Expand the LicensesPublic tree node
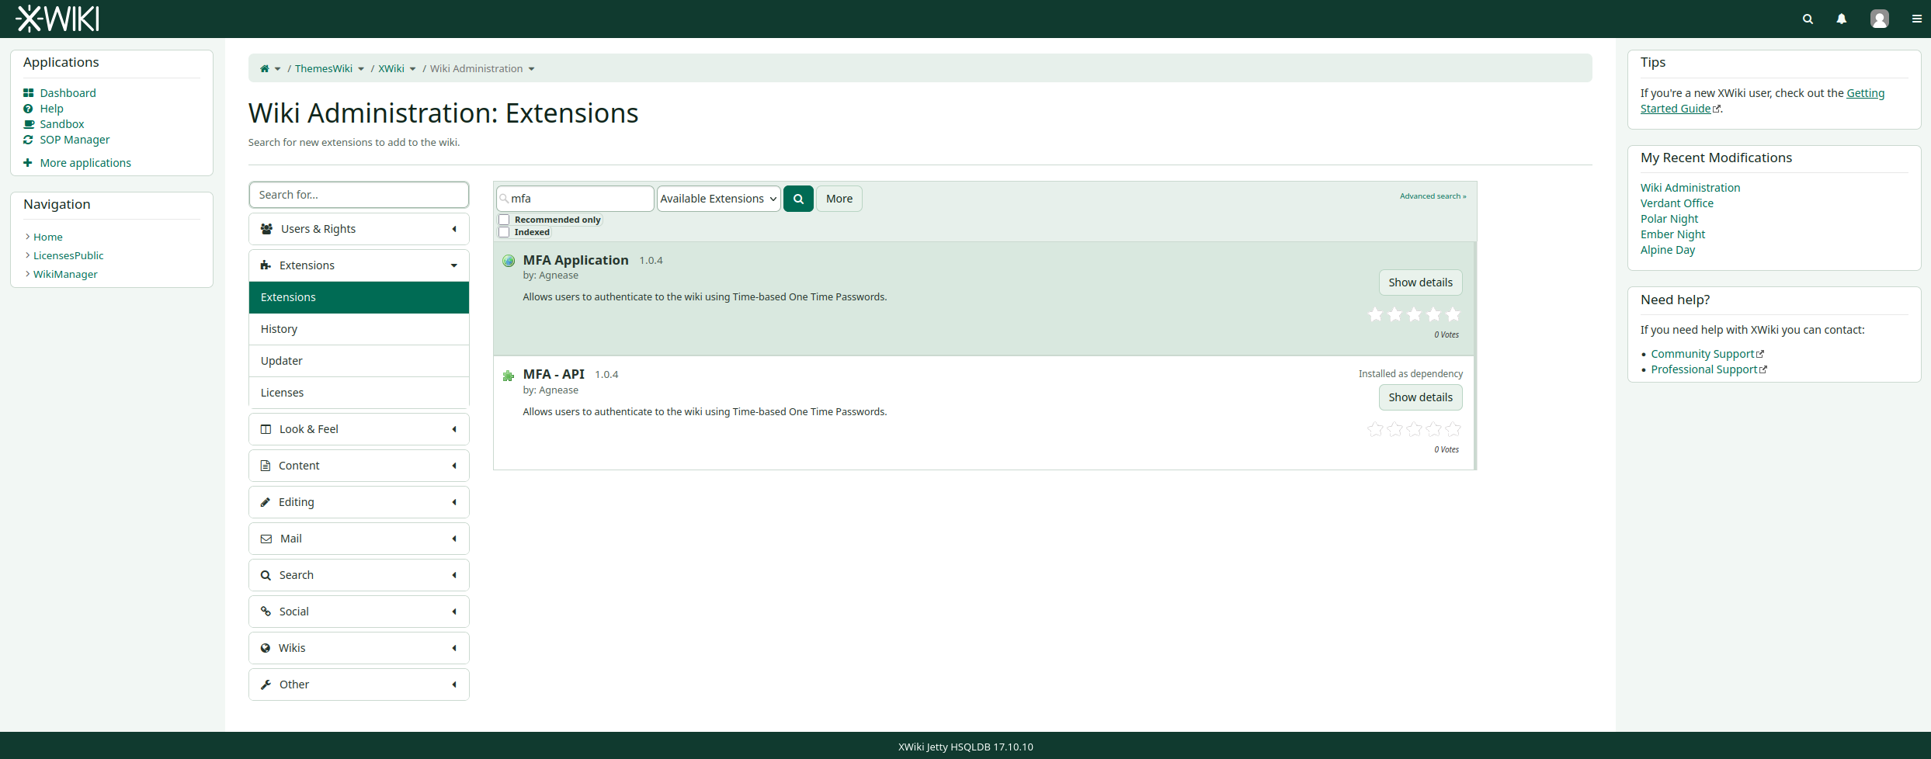This screenshot has height=759, width=1931. click(x=27, y=255)
